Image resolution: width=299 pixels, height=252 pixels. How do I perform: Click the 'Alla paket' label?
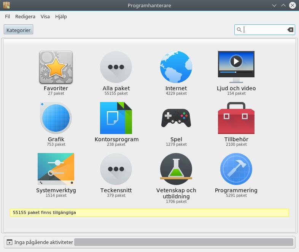(x=116, y=88)
